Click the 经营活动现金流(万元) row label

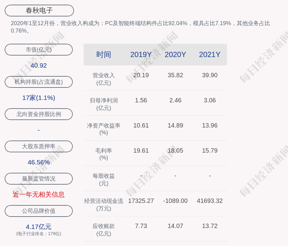[104, 205]
